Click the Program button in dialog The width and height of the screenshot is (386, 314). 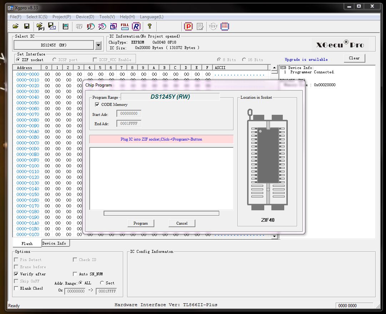click(141, 223)
